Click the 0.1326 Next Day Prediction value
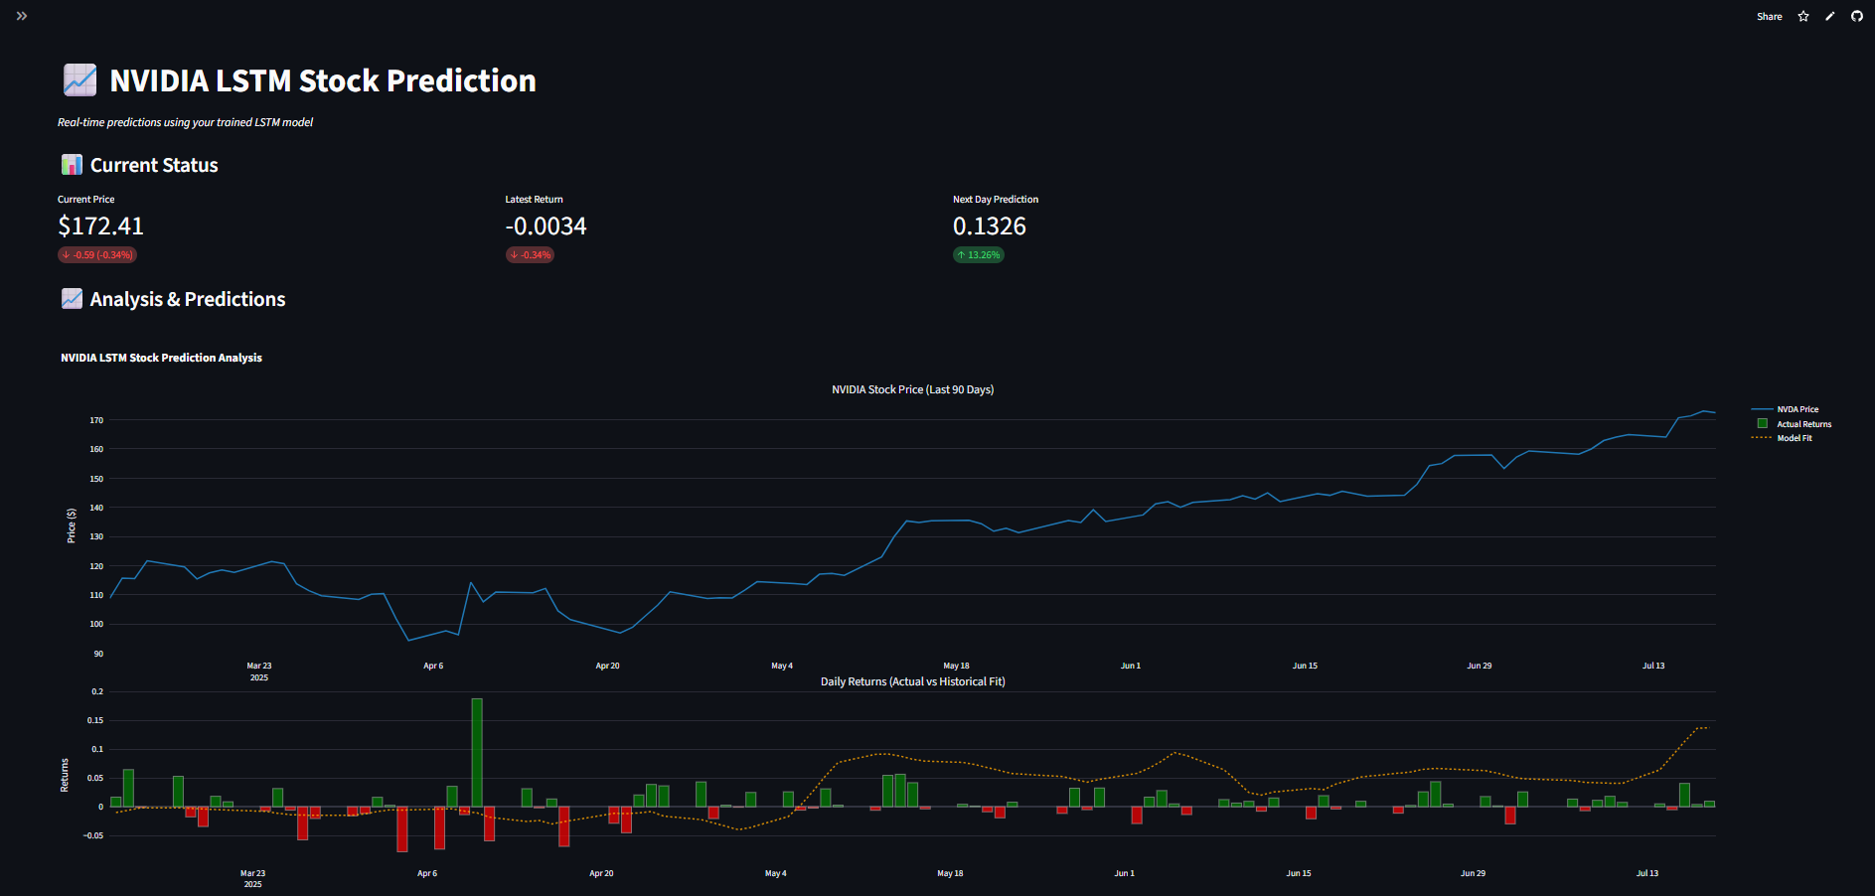Viewport: 1875px width, 896px height. click(989, 225)
